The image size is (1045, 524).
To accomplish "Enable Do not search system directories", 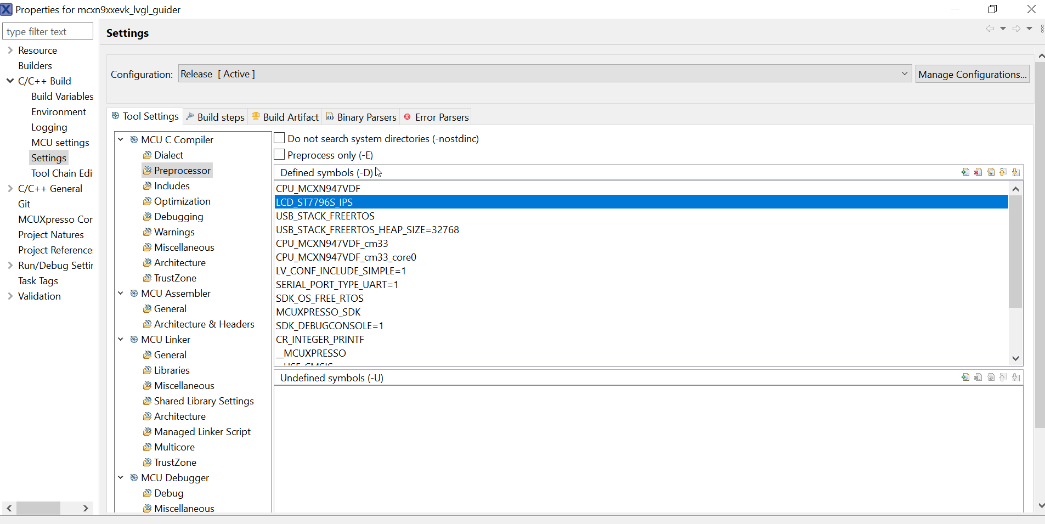I will 279,138.
